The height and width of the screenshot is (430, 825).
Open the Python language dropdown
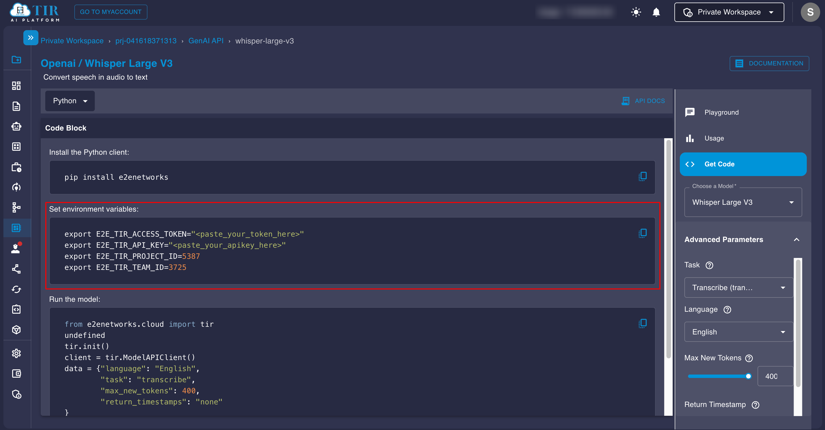click(70, 101)
